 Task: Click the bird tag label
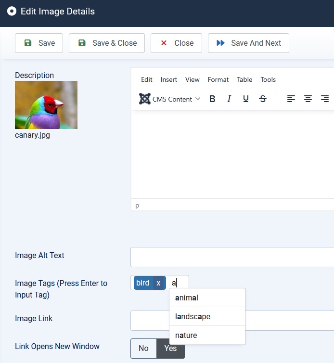tap(143, 283)
